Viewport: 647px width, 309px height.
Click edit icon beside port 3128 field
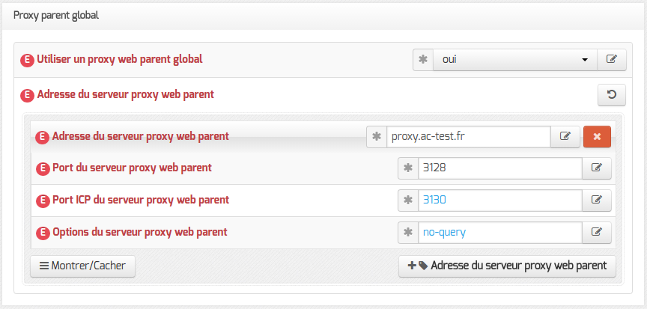click(x=597, y=168)
